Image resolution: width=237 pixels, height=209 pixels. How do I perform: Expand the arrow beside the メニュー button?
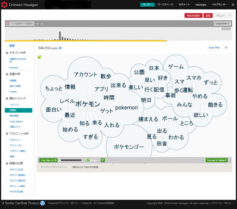pos(230,16)
